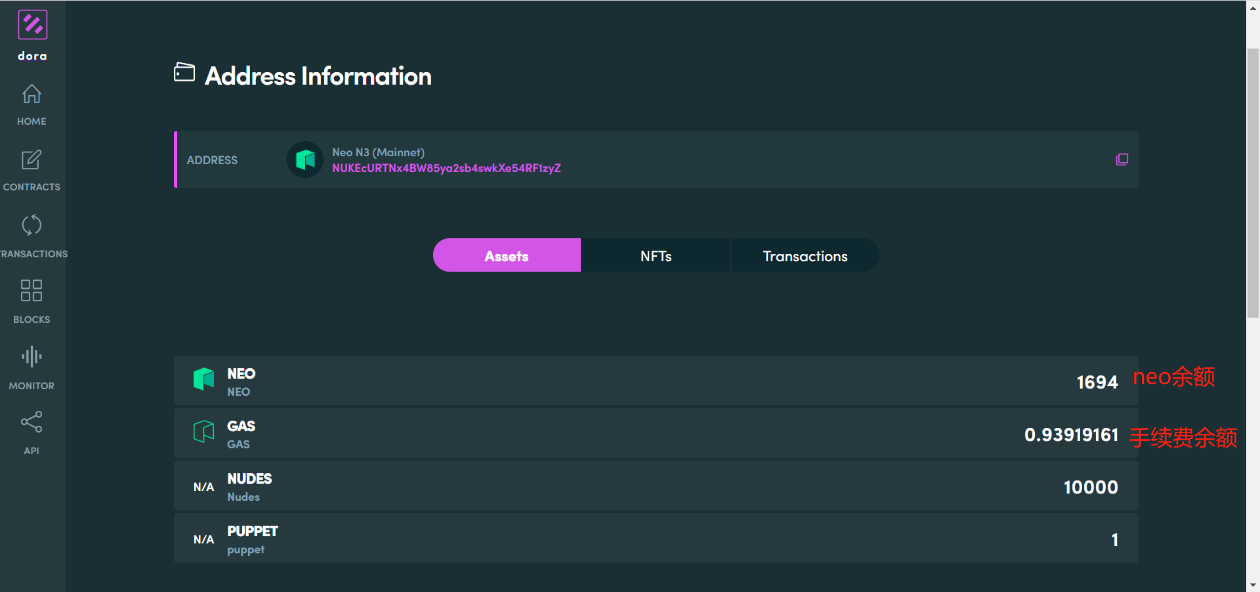Click the Neo N3 network logo
The height and width of the screenshot is (592, 1260).
305,159
